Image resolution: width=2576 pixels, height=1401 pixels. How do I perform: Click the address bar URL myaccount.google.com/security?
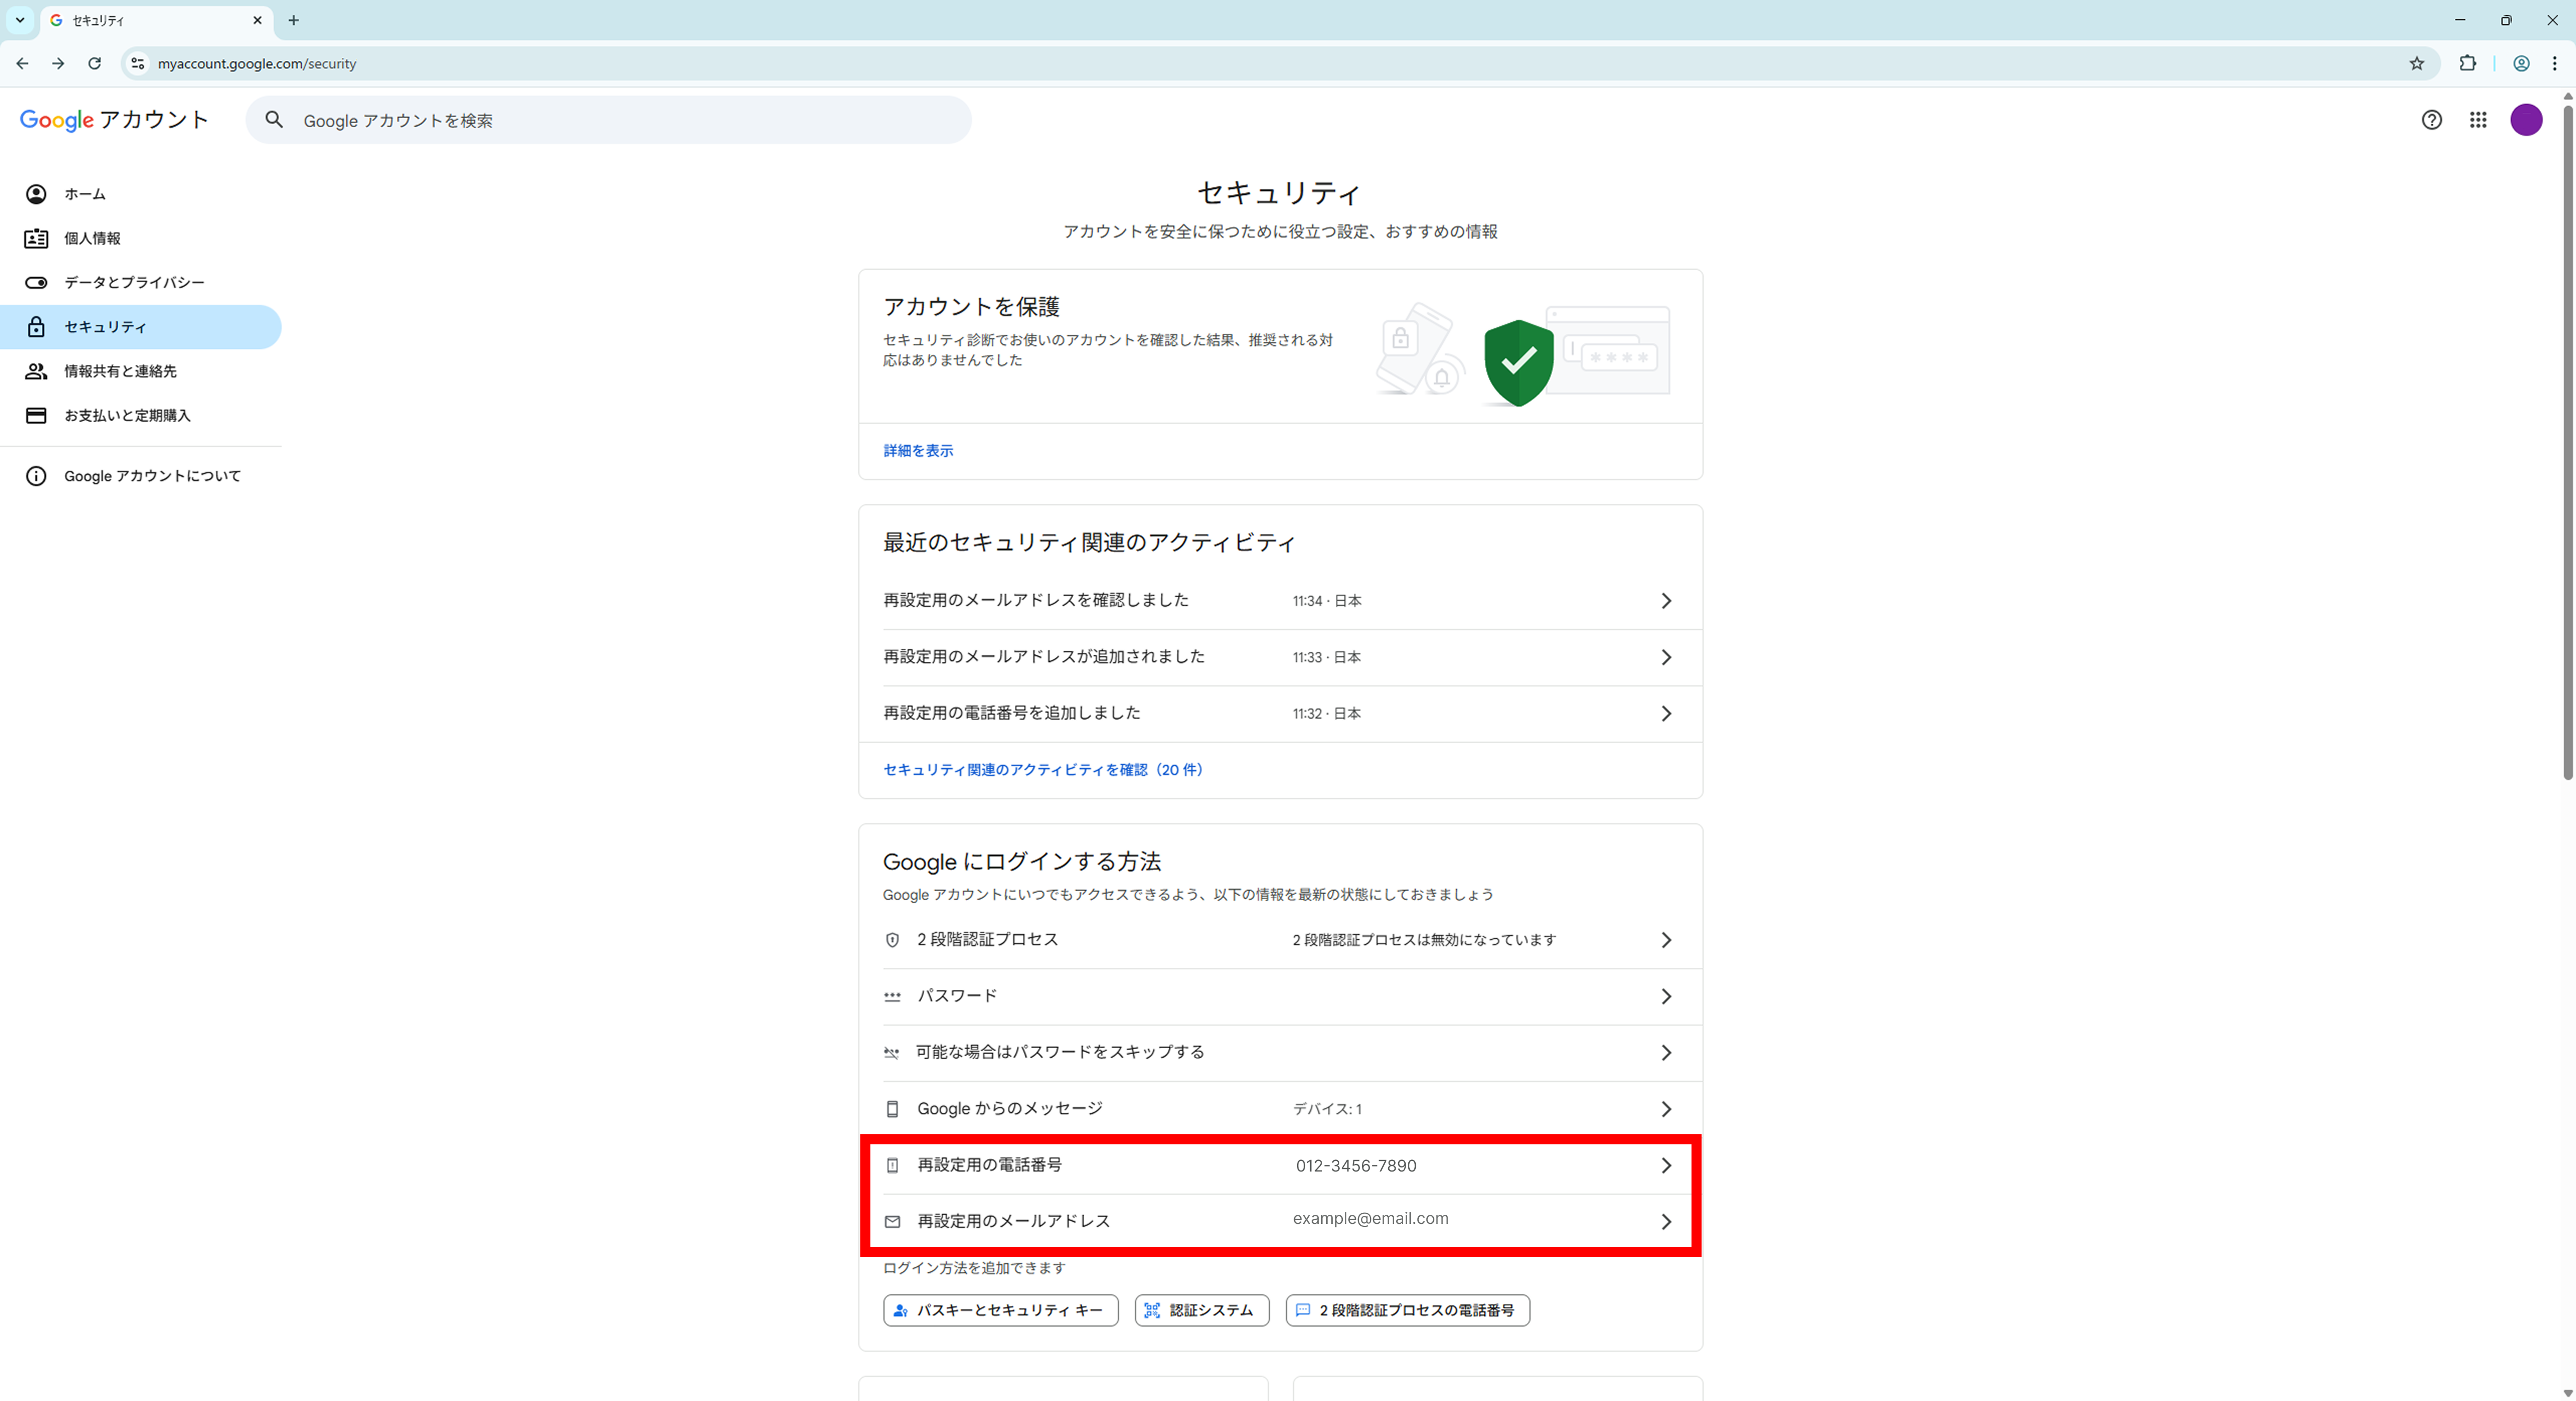click(x=256, y=63)
